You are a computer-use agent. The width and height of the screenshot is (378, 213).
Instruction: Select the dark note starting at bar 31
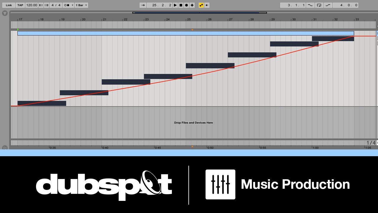tap(333, 38)
